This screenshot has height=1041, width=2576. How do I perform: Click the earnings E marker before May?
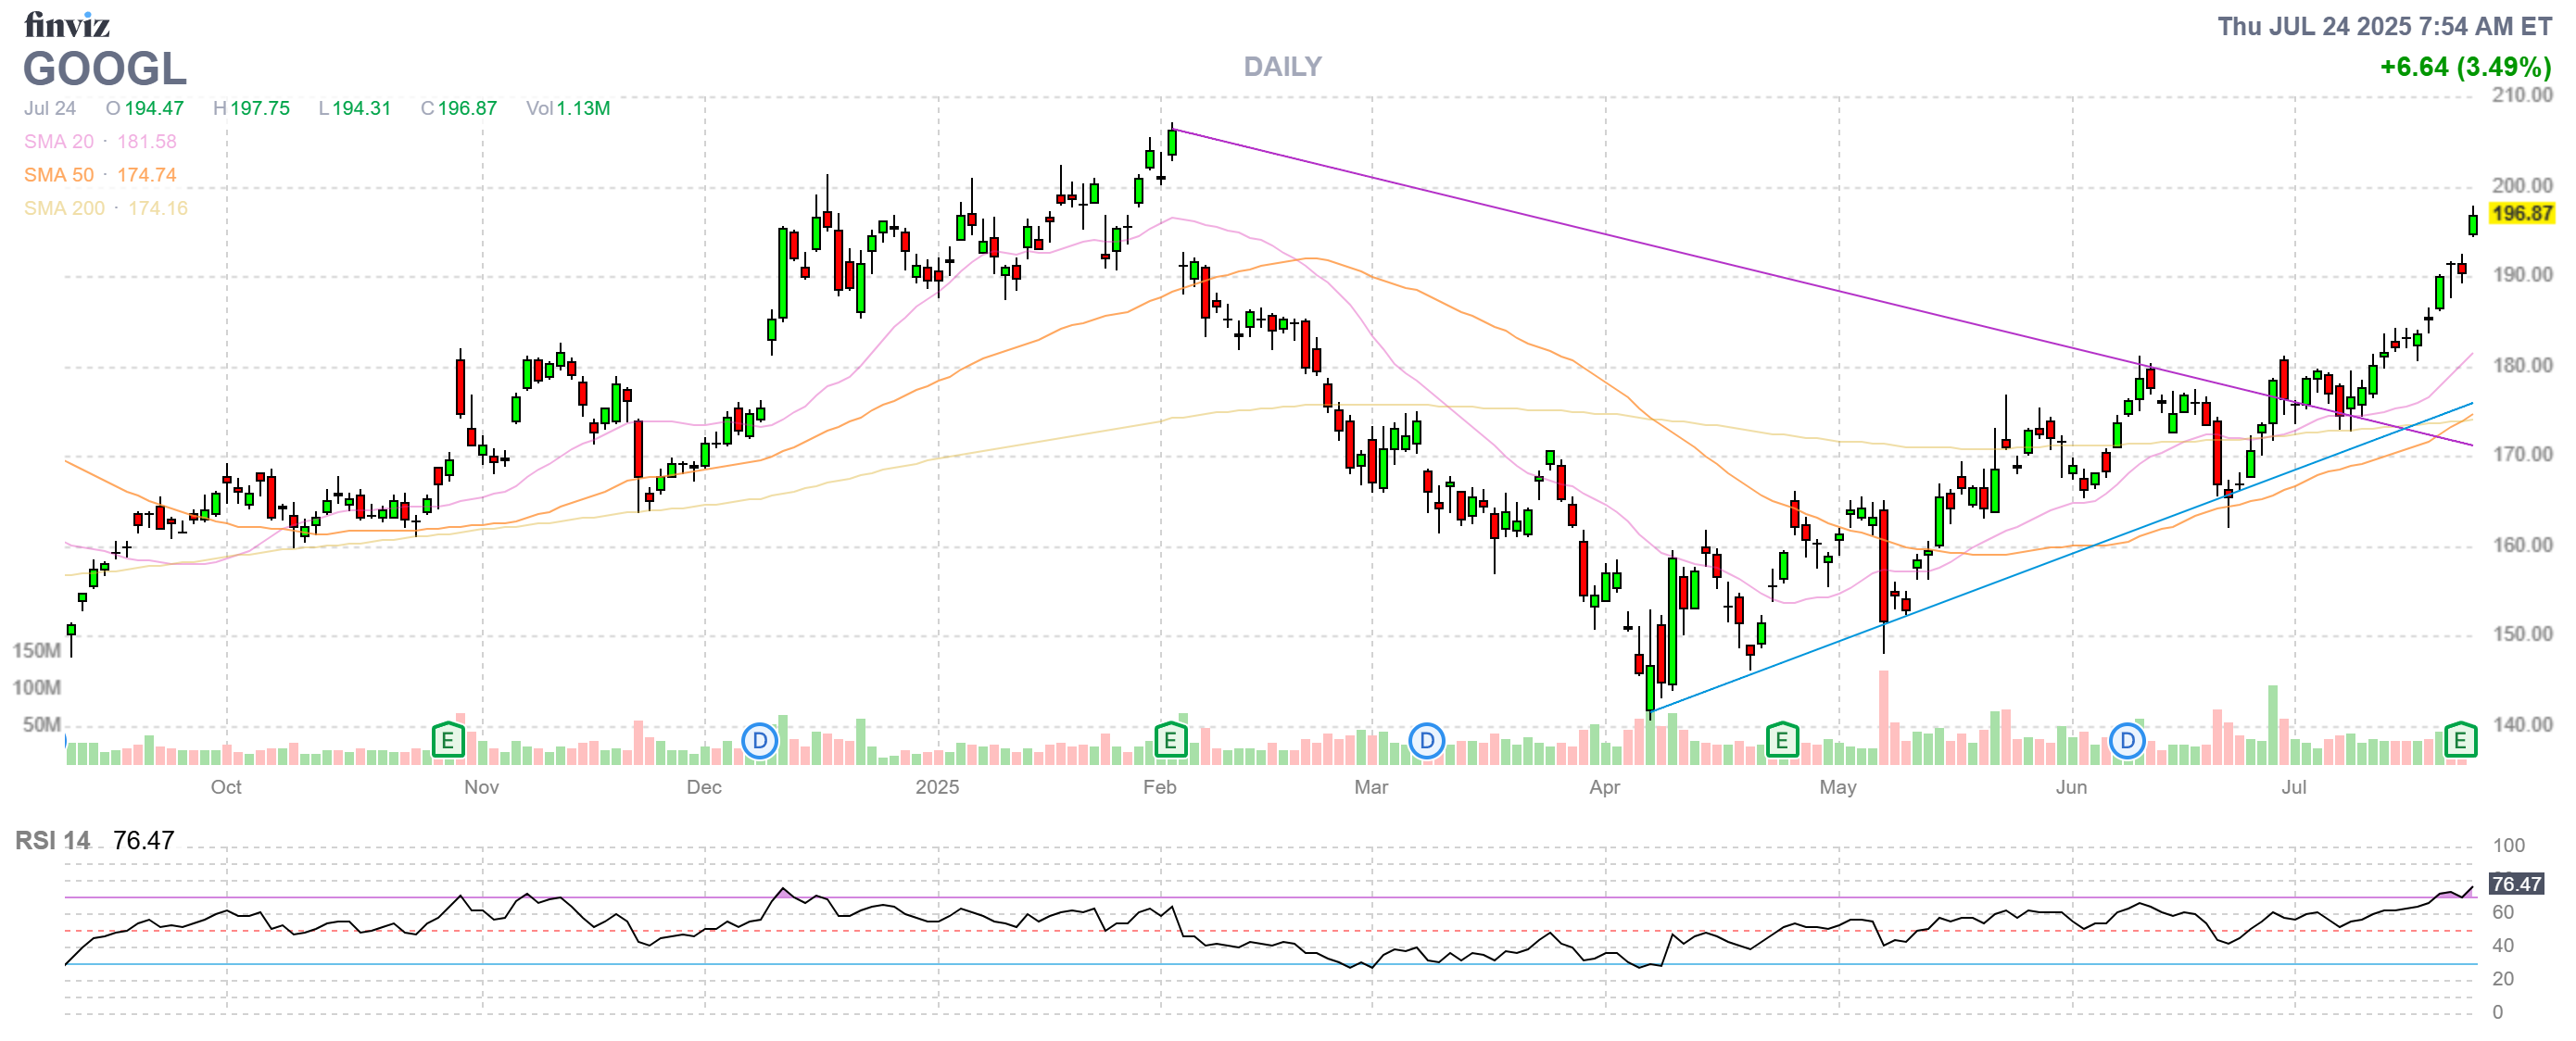(1781, 740)
